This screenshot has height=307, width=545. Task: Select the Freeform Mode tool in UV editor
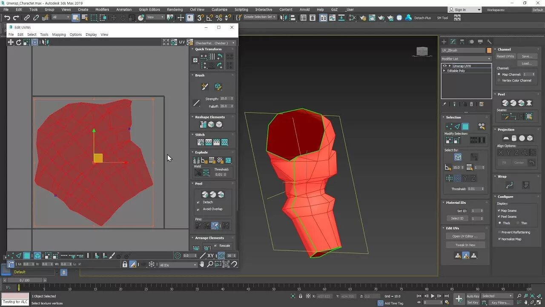pyautogui.click(x=35, y=42)
